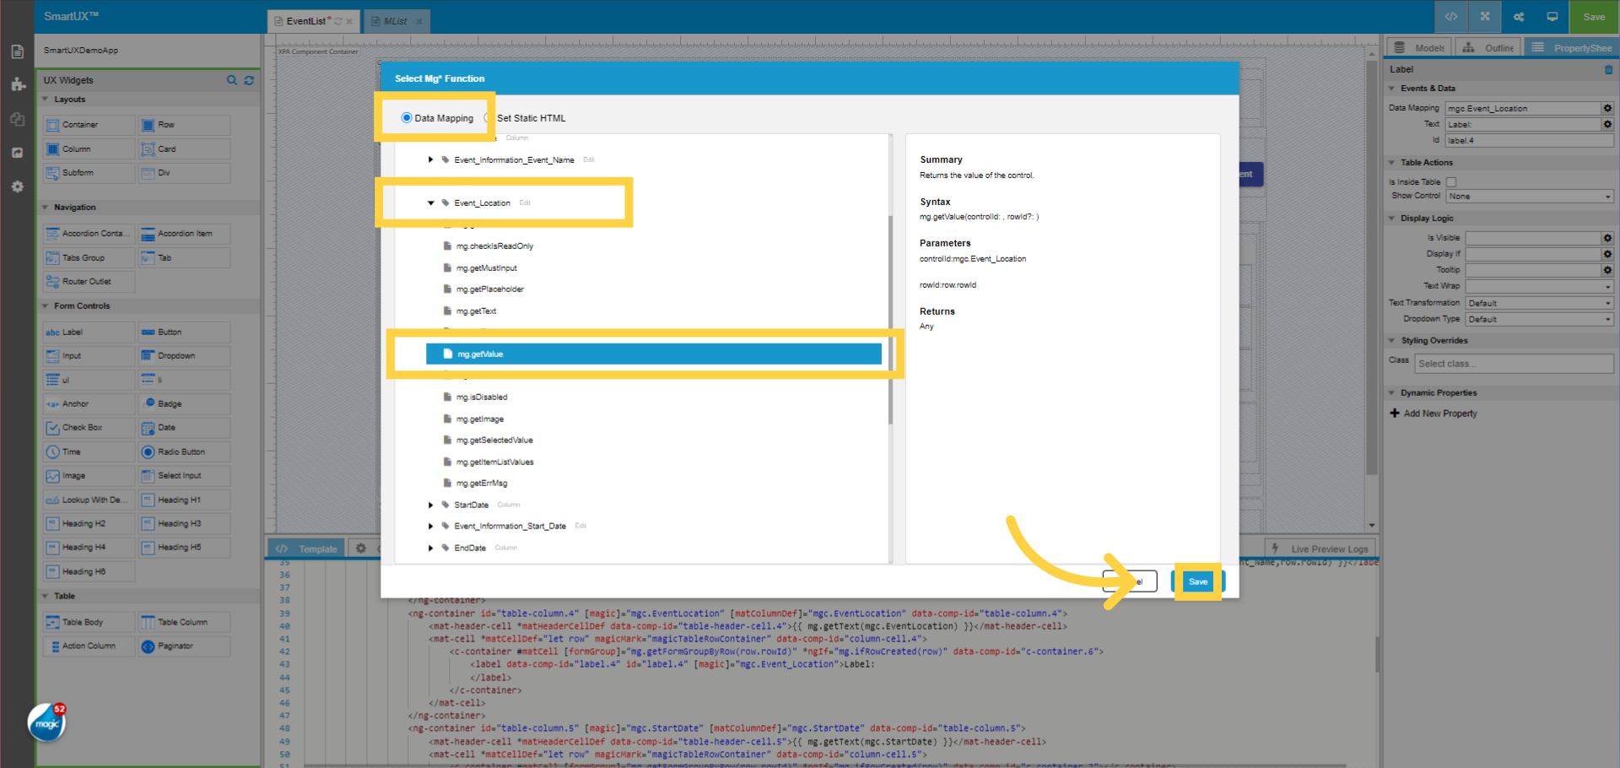1620x768 pixels.
Task: Open the settings gear icon in top toolbar
Action: [1518, 16]
